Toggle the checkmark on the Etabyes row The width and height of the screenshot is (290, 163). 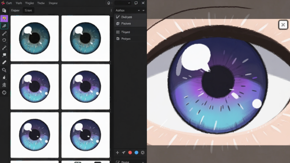(118, 17)
